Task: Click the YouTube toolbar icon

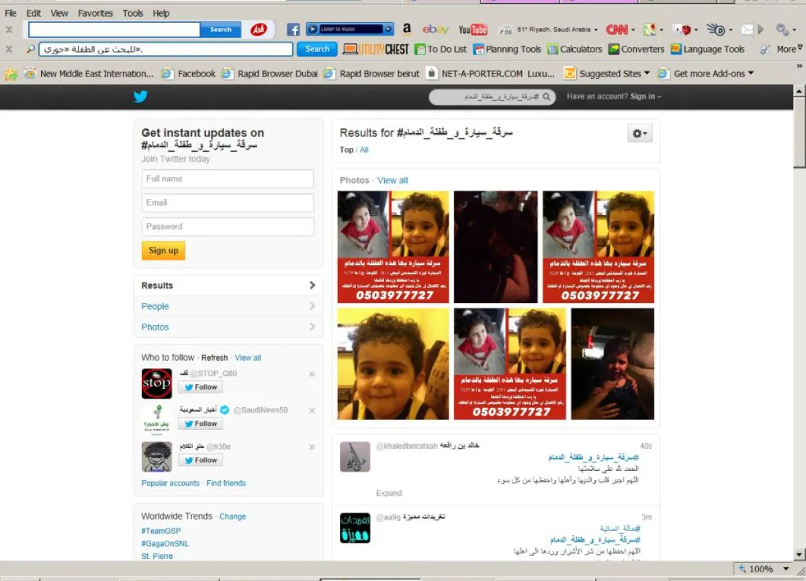Action: (x=473, y=30)
